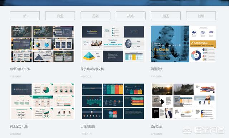Select the 商业 category filter button
Viewport: 229px width, 138px height.
(60, 16)
